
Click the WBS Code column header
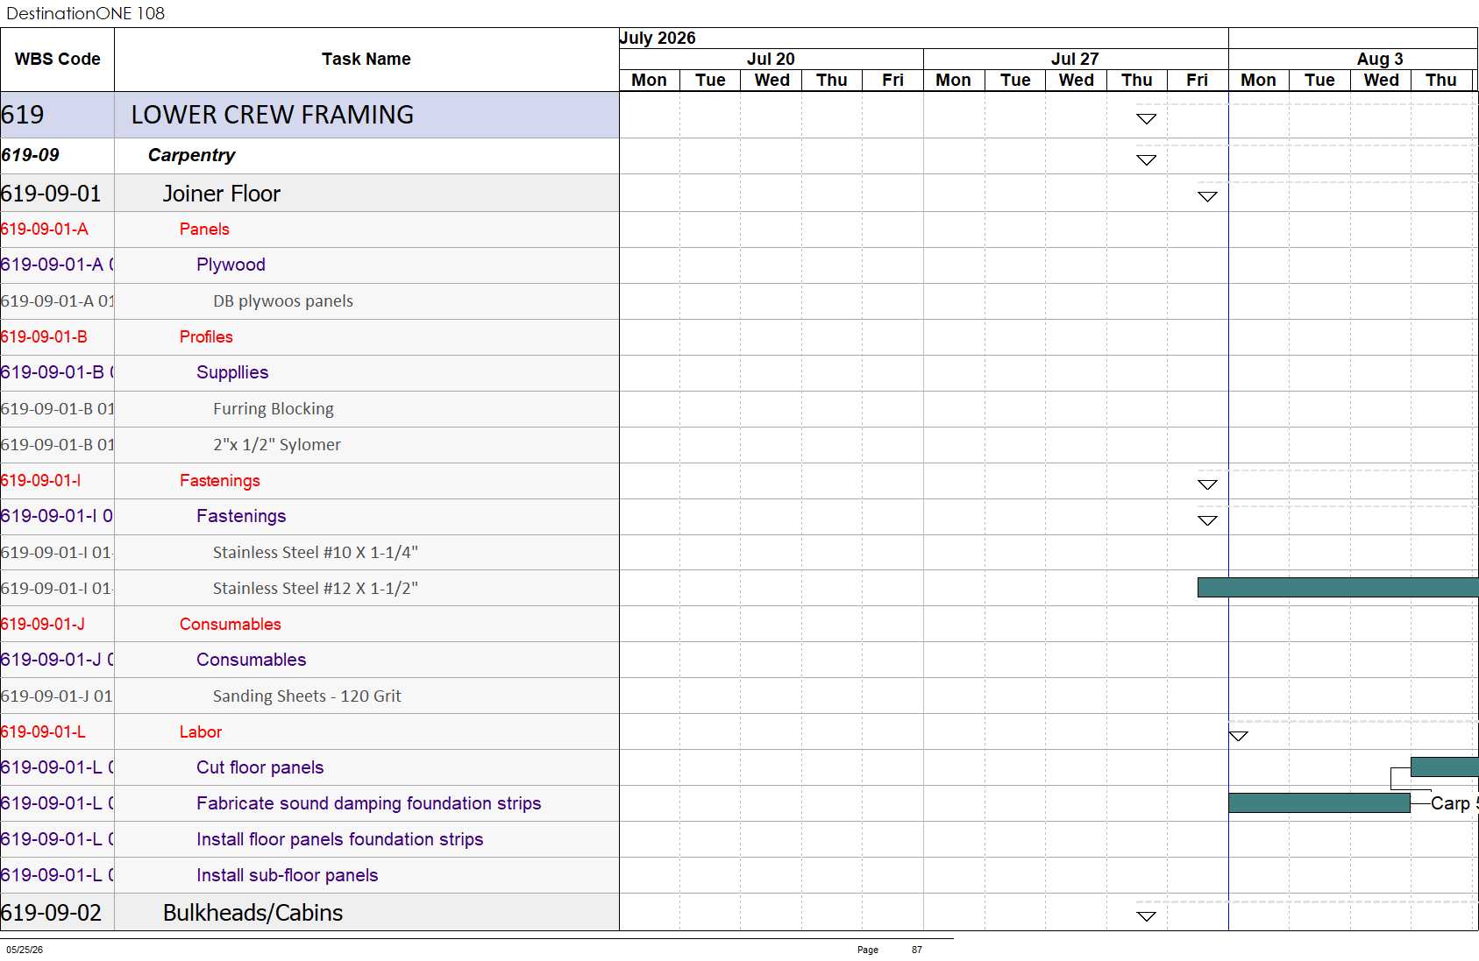57,60
